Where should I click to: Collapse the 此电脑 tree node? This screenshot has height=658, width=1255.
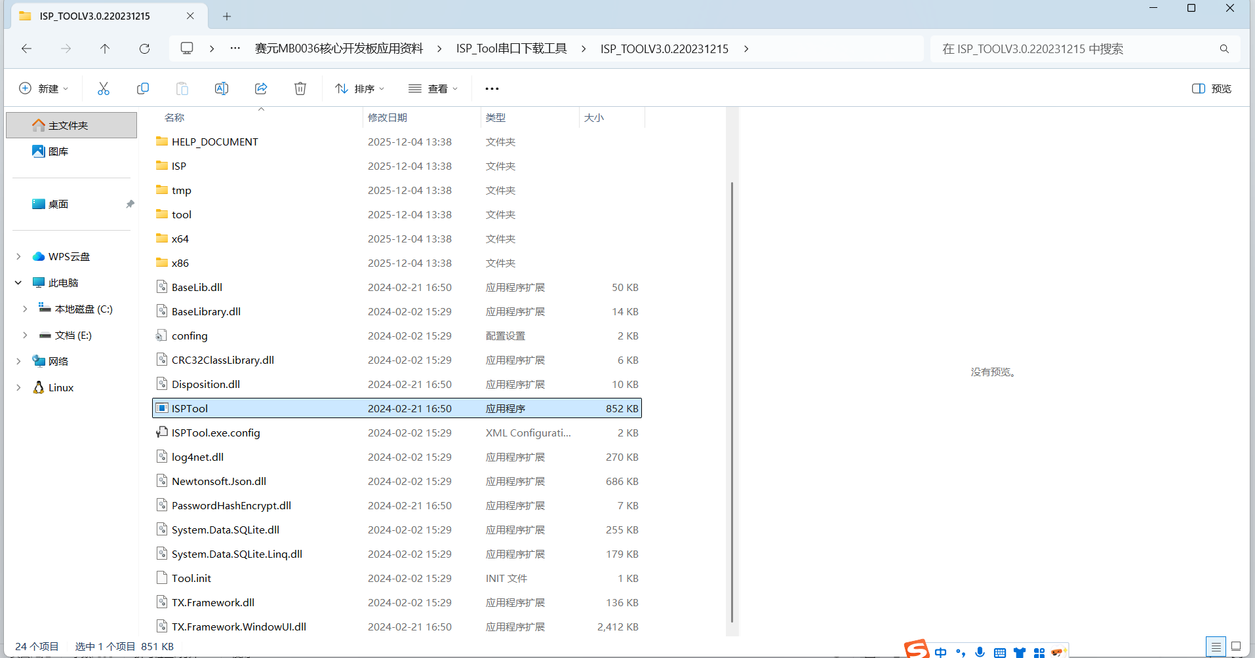(x=18, y=282)
